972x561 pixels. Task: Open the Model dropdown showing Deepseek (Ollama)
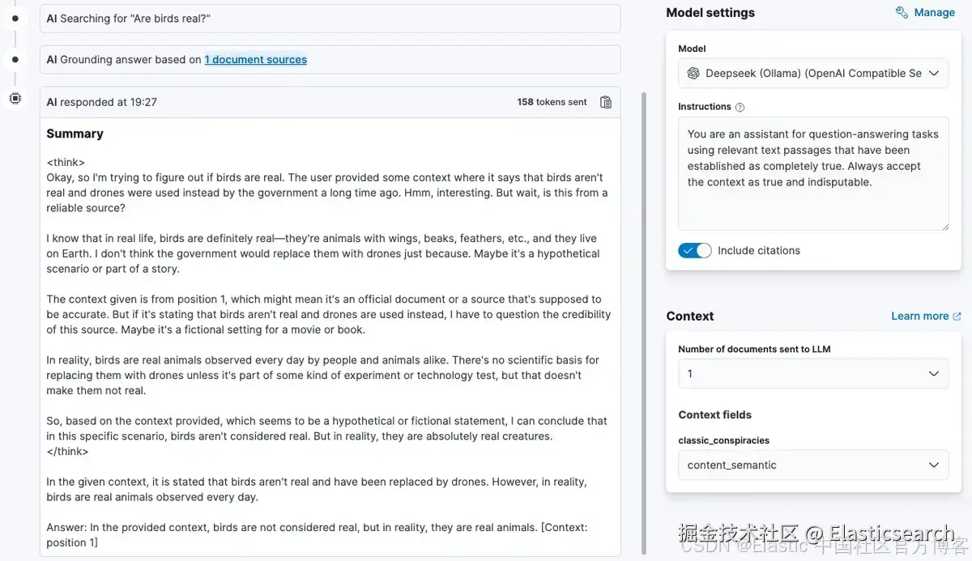[x=813, y=73]
